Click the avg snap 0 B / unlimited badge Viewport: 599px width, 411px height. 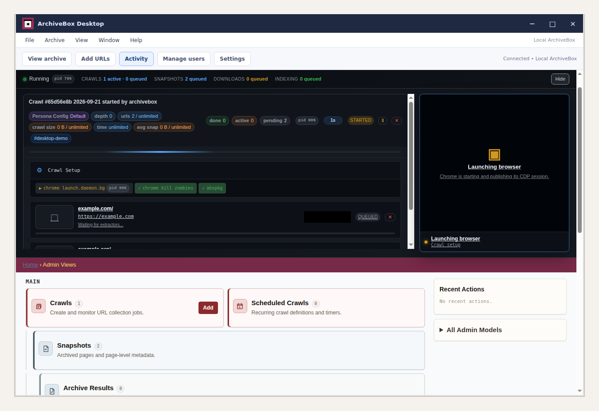coord(164,127)
